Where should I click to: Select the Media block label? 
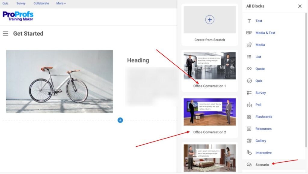(x=260, y=45)
